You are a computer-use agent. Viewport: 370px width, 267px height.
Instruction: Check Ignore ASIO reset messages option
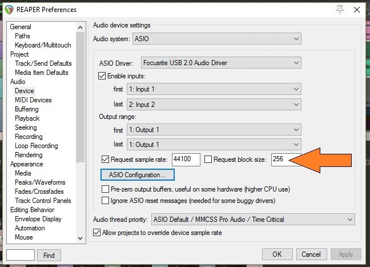point(105,201)
